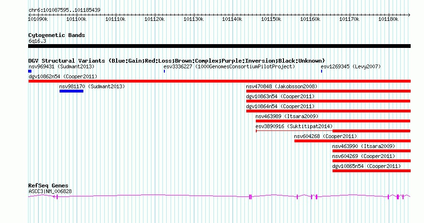This screenshot has height=223, width=424.
Task: Open the esv3336227 variant label
Action: 229,66
